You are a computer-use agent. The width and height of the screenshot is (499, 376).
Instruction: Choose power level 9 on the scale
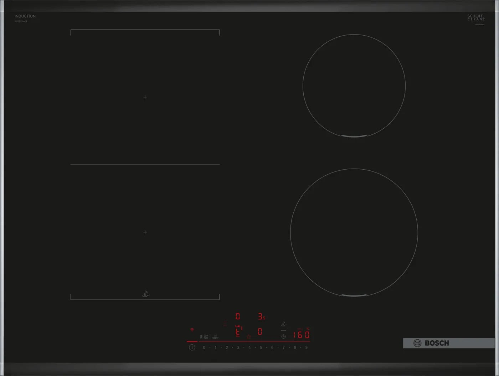306,347
